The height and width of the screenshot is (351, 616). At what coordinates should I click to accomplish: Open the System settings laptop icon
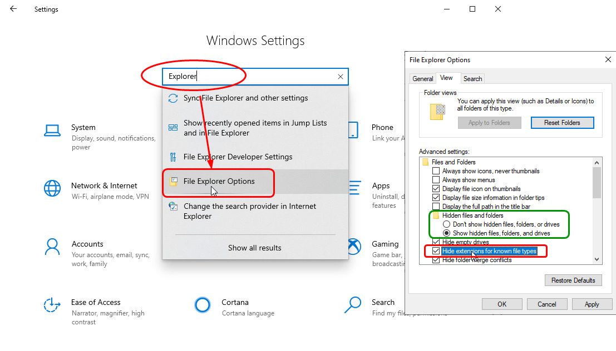[x=52, y=131]
